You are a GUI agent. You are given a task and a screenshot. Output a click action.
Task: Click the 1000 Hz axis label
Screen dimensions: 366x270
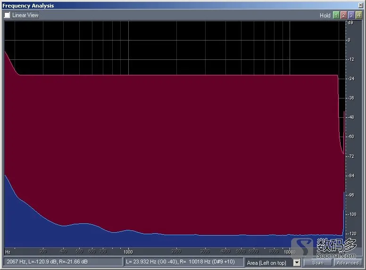click(128, 252)
